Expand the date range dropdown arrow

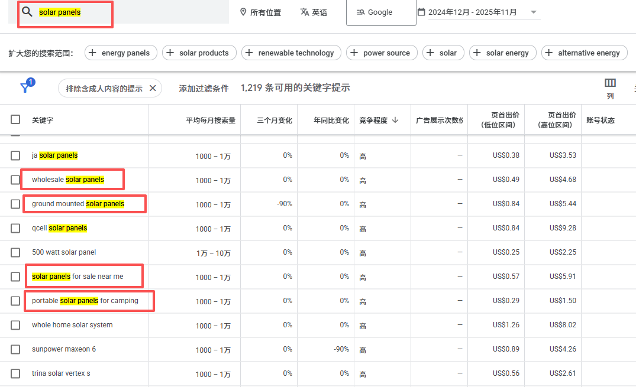[x=533, y=12]
